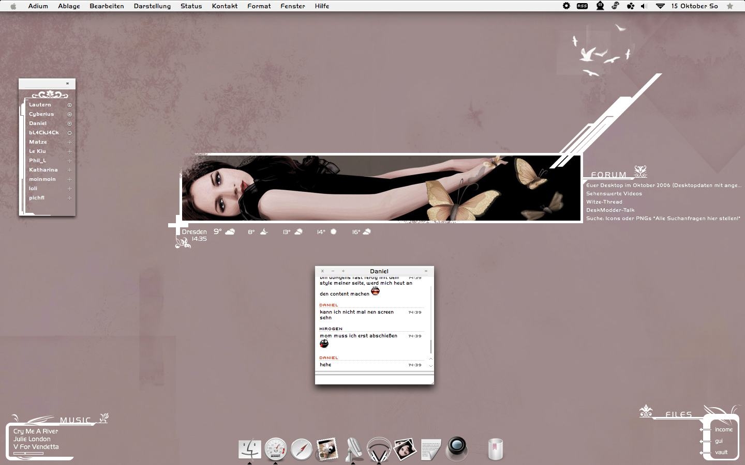This screenshot has height=465, width=745.
Task: Click the black bomb smiley emoticon in chat
Action: point(324,344)
